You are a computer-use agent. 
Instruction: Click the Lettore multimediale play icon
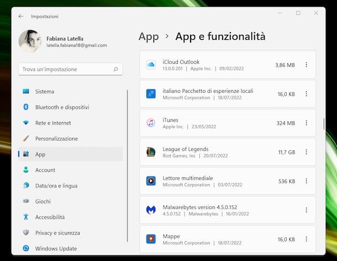click(151, 181)
